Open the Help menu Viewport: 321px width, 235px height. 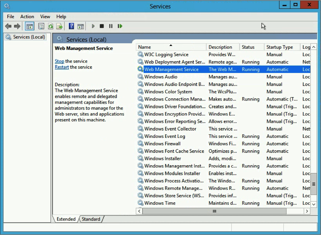click(x=61, y=17)
